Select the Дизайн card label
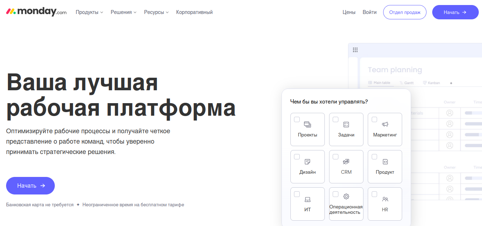482x226 pixels. 308,172
